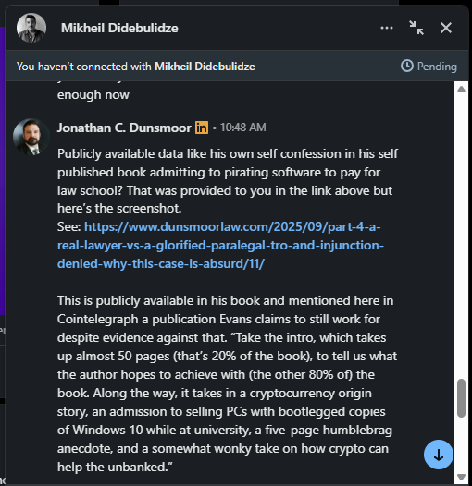Collapse the chat window with the shrink arrows

tap(416, 28)
